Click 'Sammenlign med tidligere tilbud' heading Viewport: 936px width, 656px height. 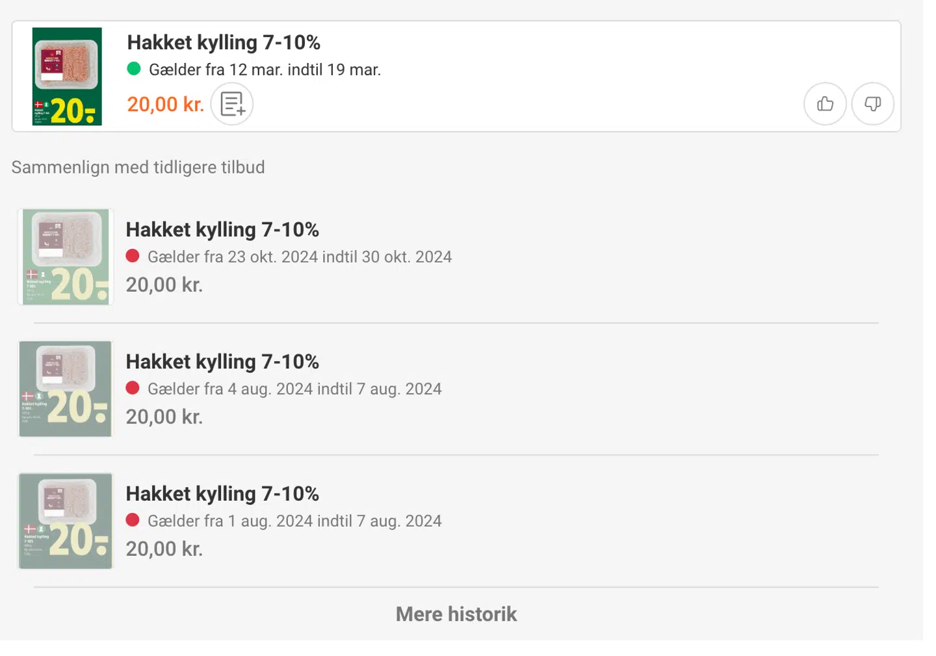pos(138,168)
